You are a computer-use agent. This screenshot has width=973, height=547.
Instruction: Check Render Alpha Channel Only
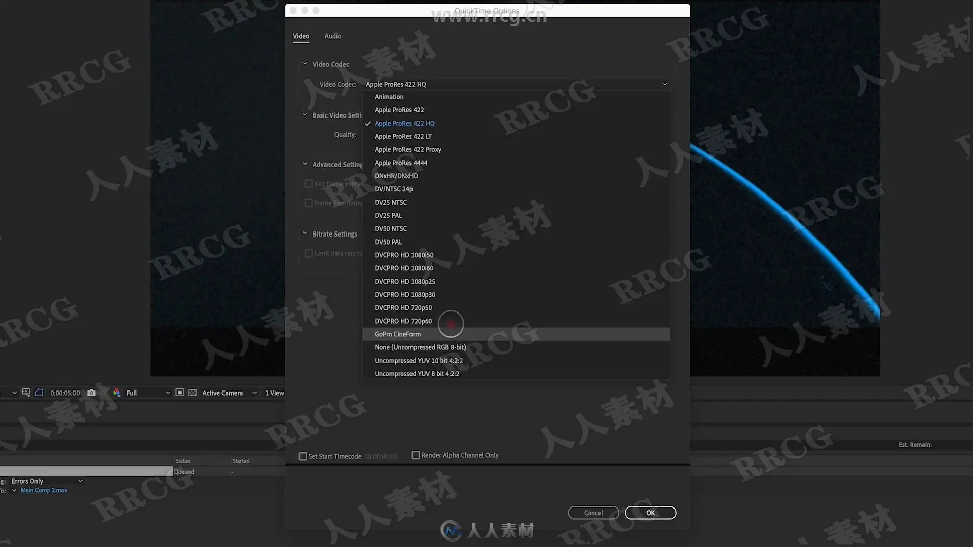[416, 455]
